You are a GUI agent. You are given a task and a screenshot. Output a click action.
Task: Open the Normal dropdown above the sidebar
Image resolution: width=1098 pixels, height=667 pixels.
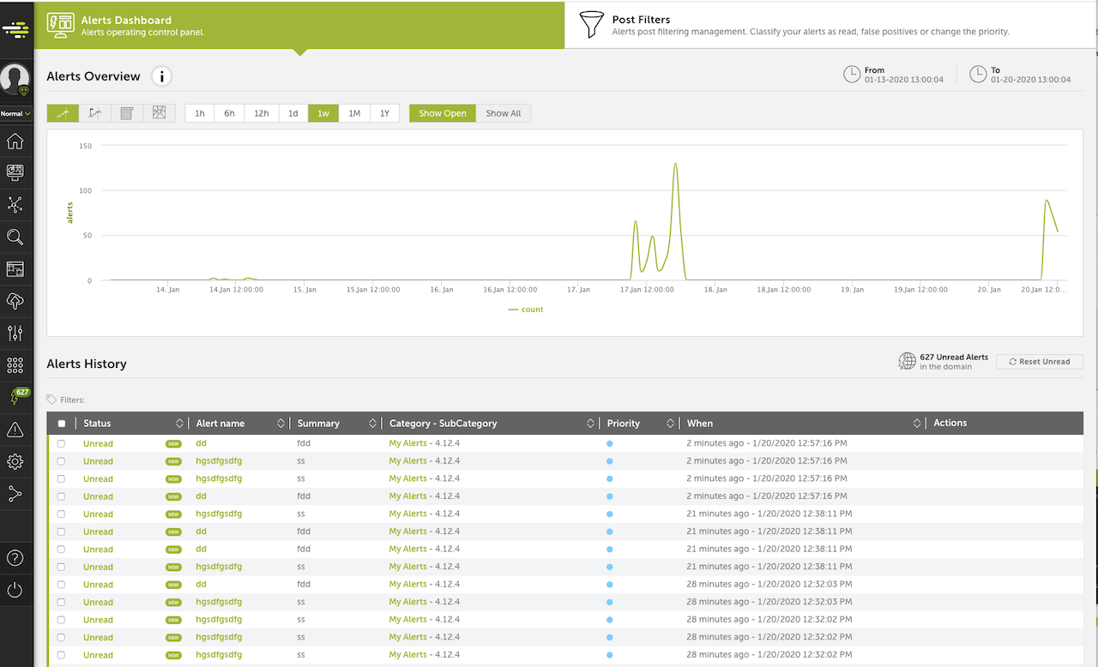(15, 113)
